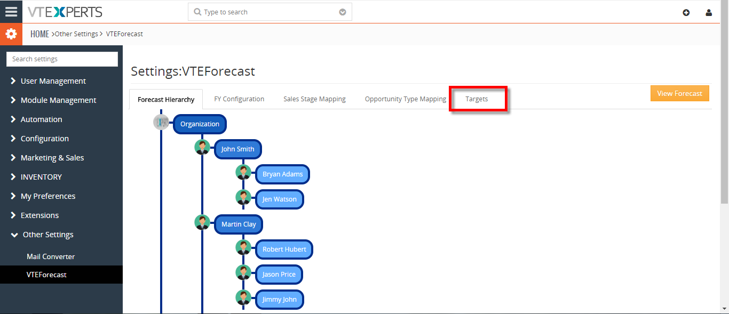Focus the Type to search field
729x314 pixels.
pyautogui.click(x=270, y=12)
